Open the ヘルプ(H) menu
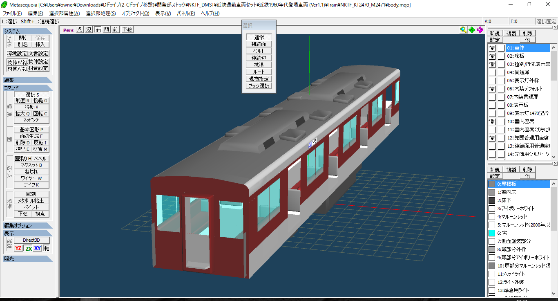The image size is (558, 301). click(210, 13)
